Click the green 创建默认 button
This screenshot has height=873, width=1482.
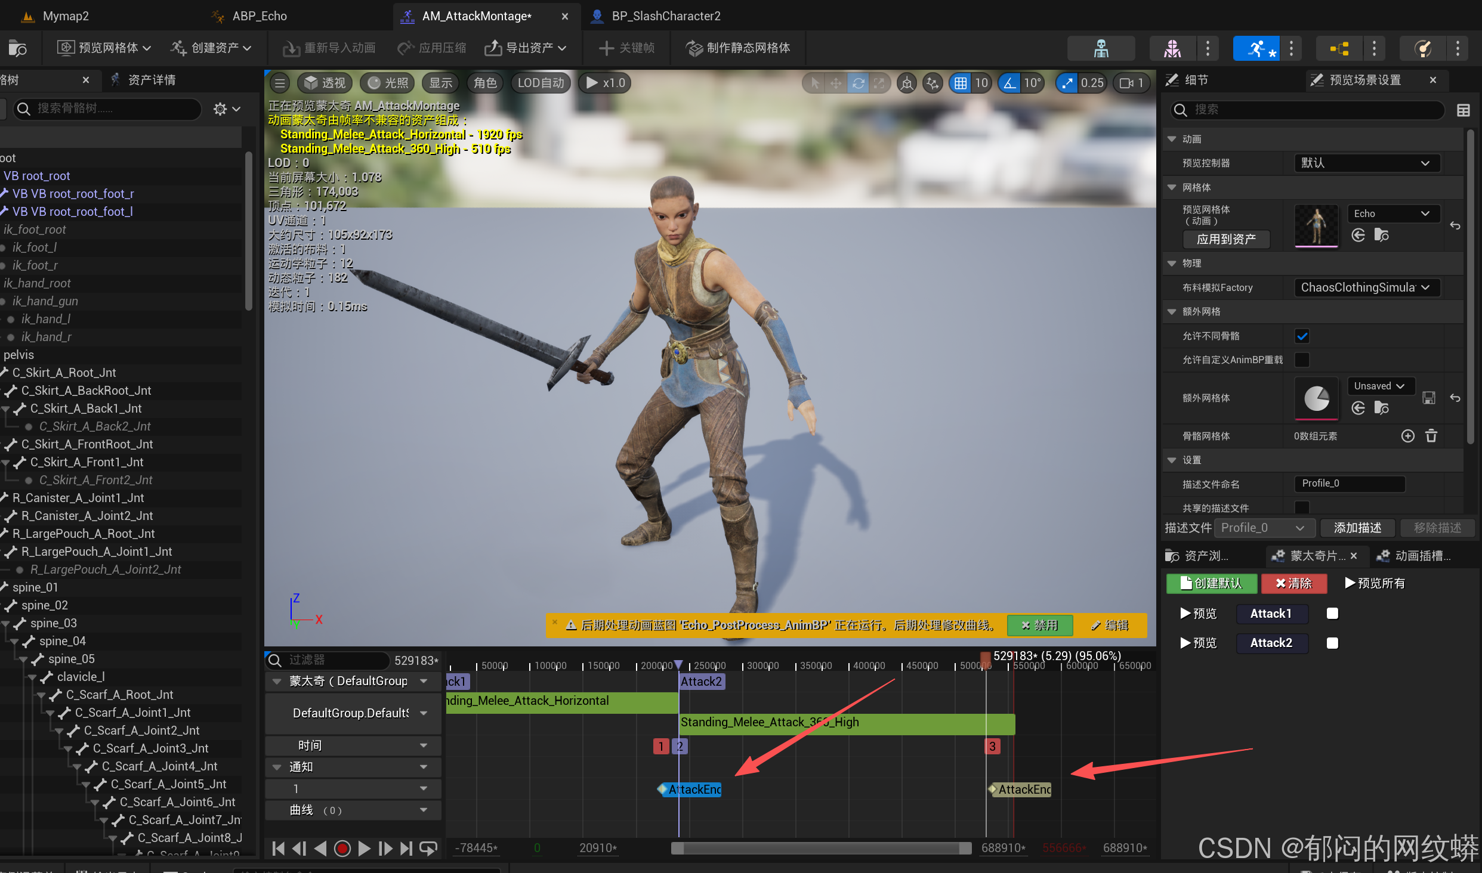coord(1211,583)
